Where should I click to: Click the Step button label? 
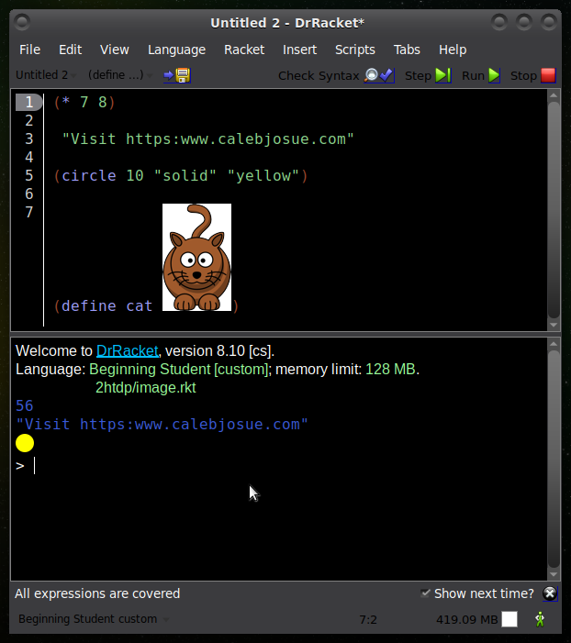(418, 76)
